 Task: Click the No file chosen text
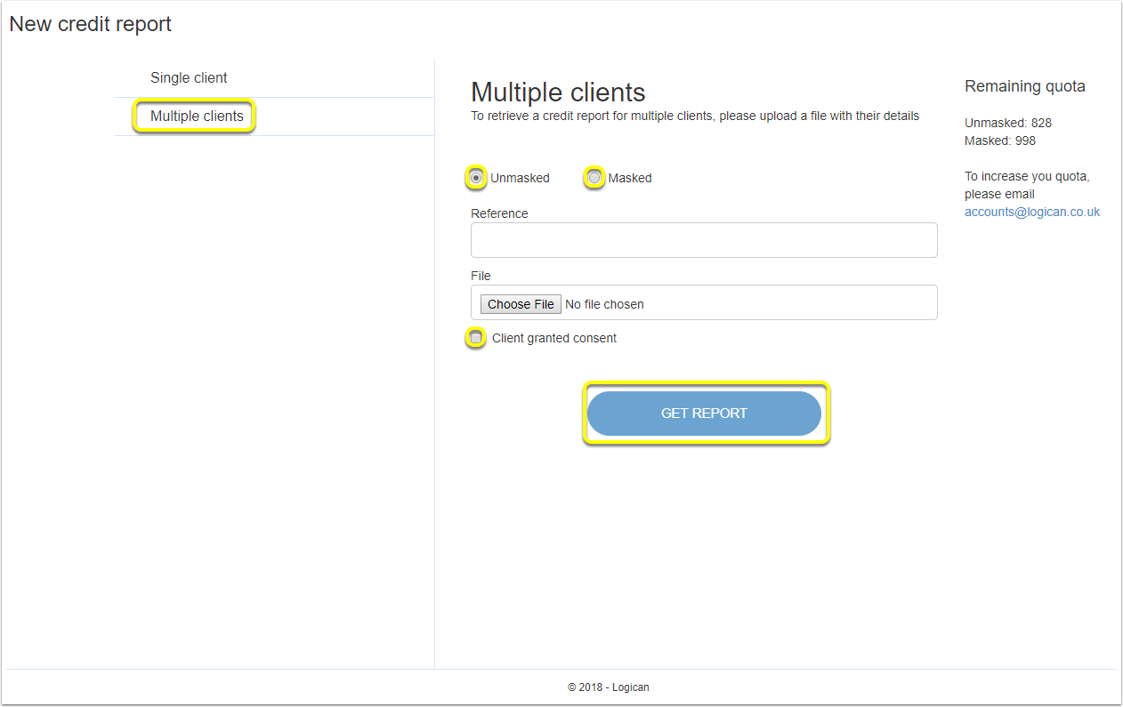605,304
